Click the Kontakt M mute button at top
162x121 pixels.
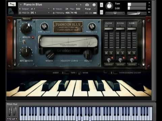coord(102,12)
